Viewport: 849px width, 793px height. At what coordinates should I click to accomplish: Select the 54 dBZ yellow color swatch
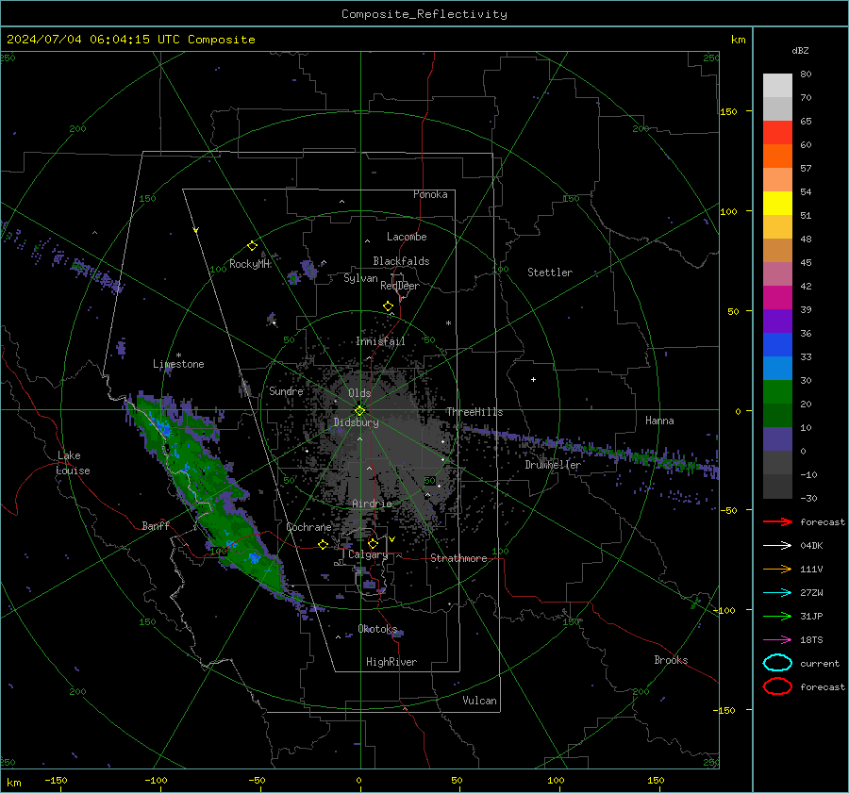(777, 204)
